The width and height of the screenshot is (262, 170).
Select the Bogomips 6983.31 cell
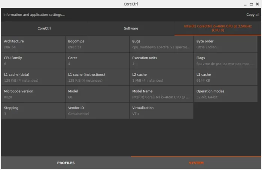click(x=97, y=44)
